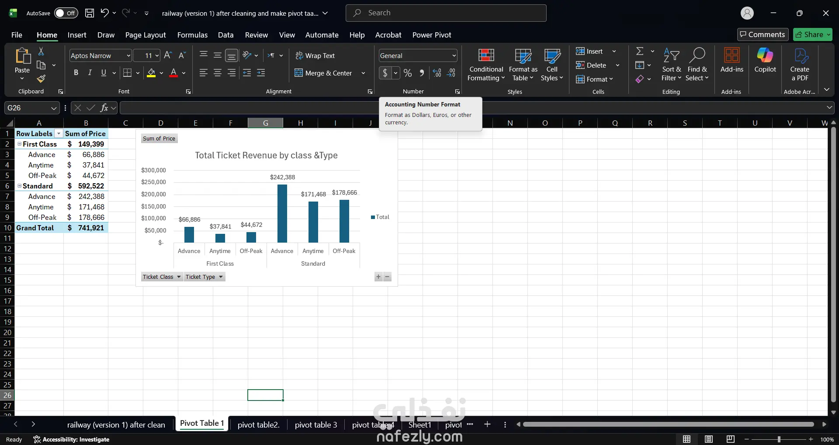Click the Undo arrow icon
839x445 pixels.
pyautogui.click(x=104, y=13)
